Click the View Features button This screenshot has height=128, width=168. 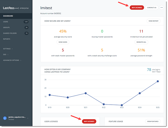pyautogui.click(x=153, y=121)
